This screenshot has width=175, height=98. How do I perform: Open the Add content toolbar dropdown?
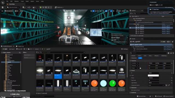(x=24, y=7)
